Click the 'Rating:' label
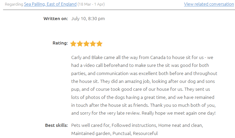 pos(60,43)
